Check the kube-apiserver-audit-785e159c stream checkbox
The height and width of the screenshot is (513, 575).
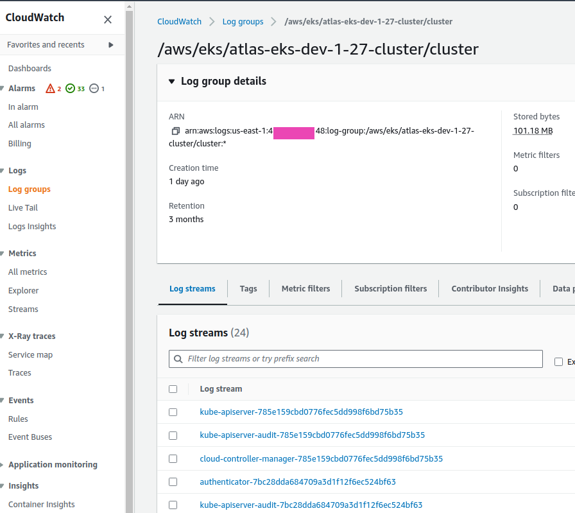click(x=173, y=435)
